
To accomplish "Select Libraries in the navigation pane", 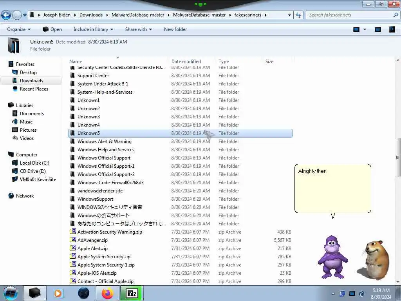I will pyautogui.click(x=25, y=105).
